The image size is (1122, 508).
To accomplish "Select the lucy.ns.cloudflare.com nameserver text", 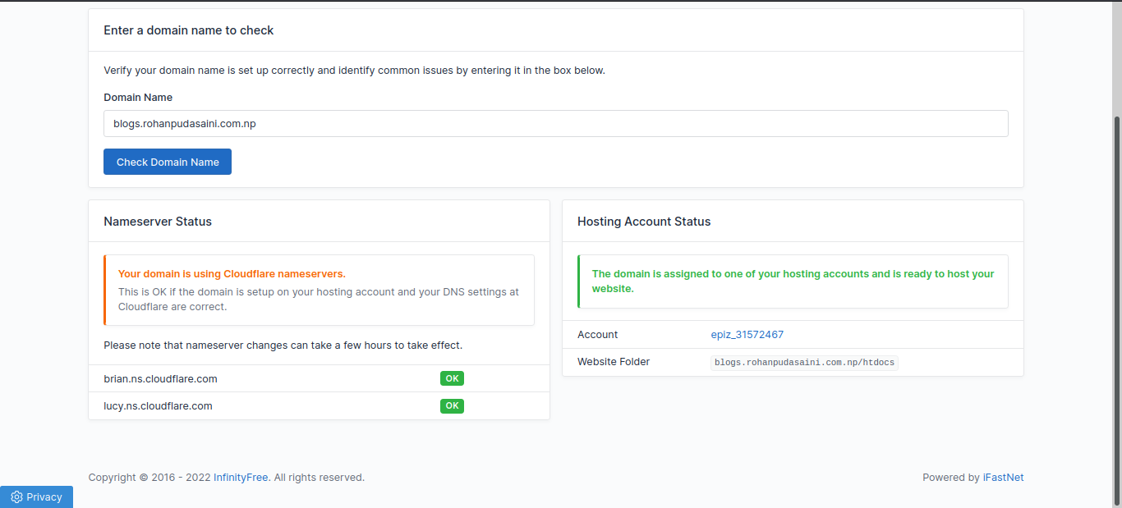I will click(158, 405).
